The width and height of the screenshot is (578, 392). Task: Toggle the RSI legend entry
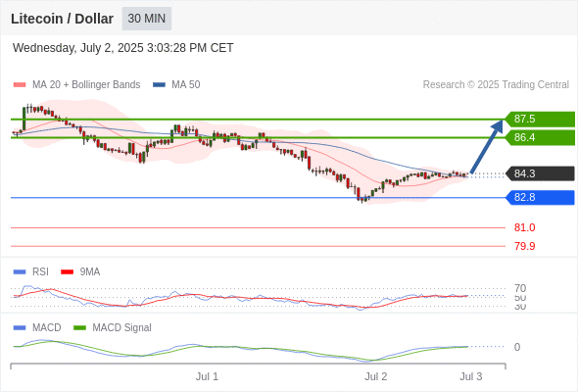click(31, 271)
